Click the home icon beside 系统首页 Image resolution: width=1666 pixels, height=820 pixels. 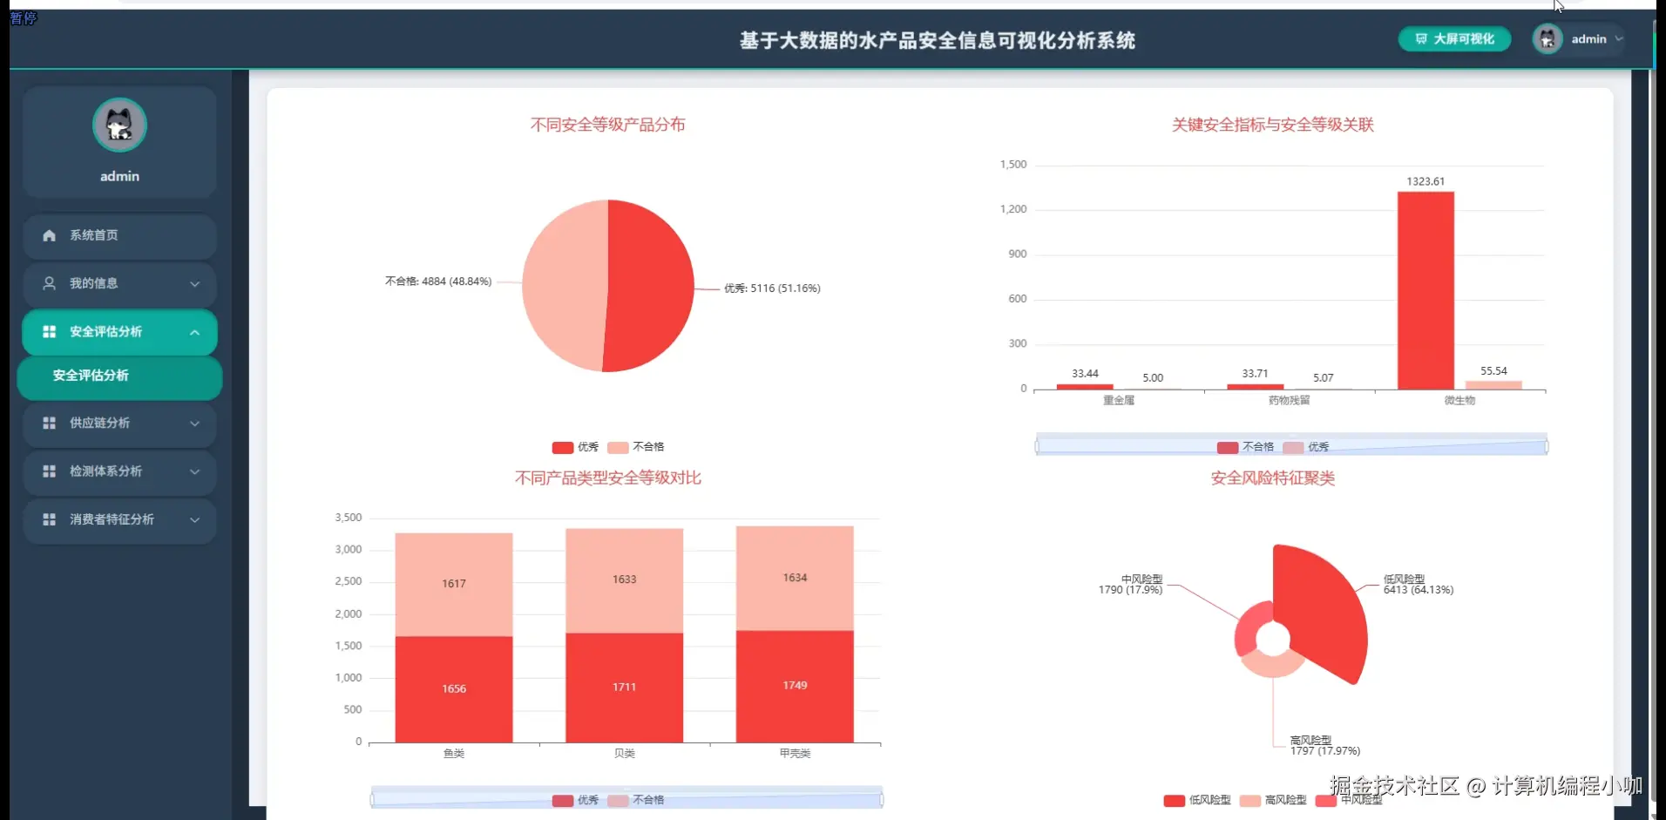coord(49,235)
